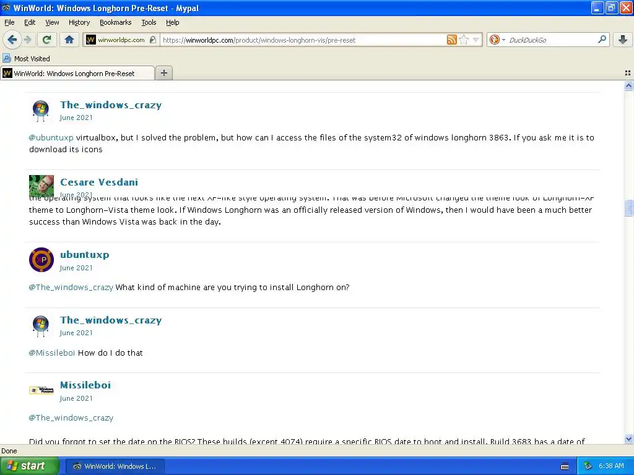Open the ubuntuxp username link
634x475 pixels.
pyautogui.click(x=84, y=254)
